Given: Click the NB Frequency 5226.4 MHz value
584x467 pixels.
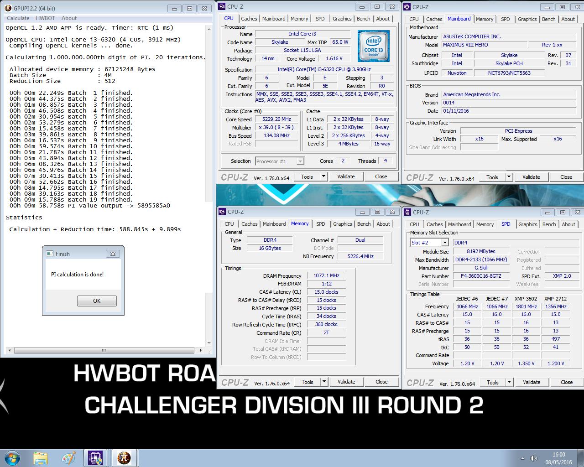Looking at the screenshot, I should pyautogui.click(x=360, y=256).
